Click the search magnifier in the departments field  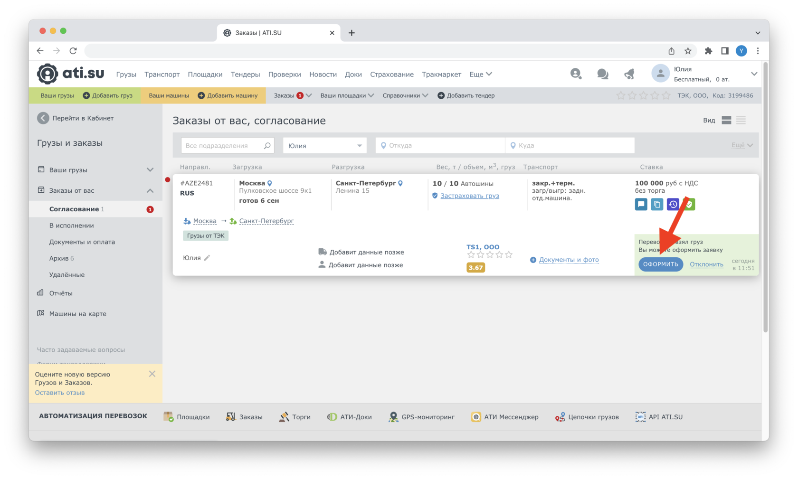tap(267, 145)
